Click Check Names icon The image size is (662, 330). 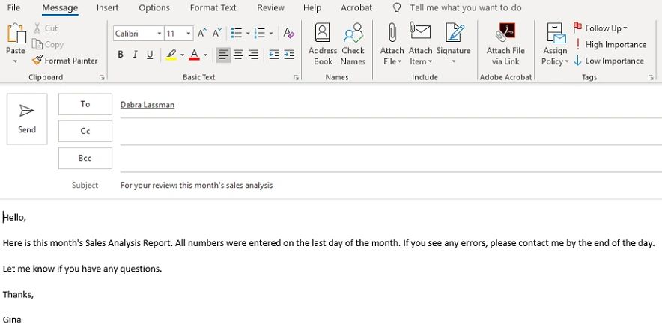pos(353,43)
